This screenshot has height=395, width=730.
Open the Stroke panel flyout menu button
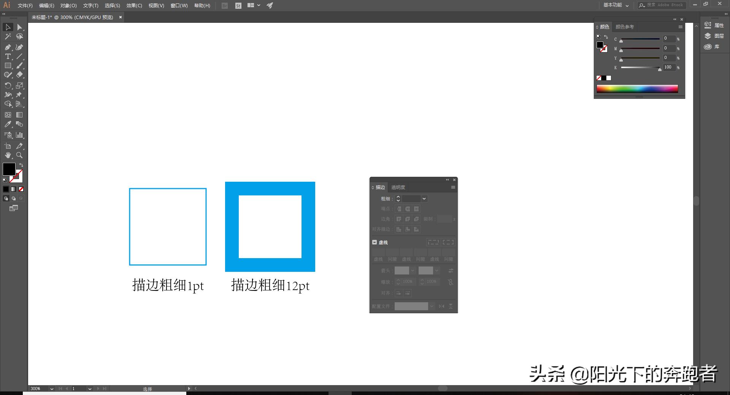coord(452,187)
